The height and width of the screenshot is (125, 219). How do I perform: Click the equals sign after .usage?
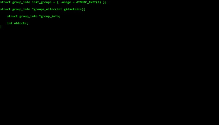(x=74, y=2)
